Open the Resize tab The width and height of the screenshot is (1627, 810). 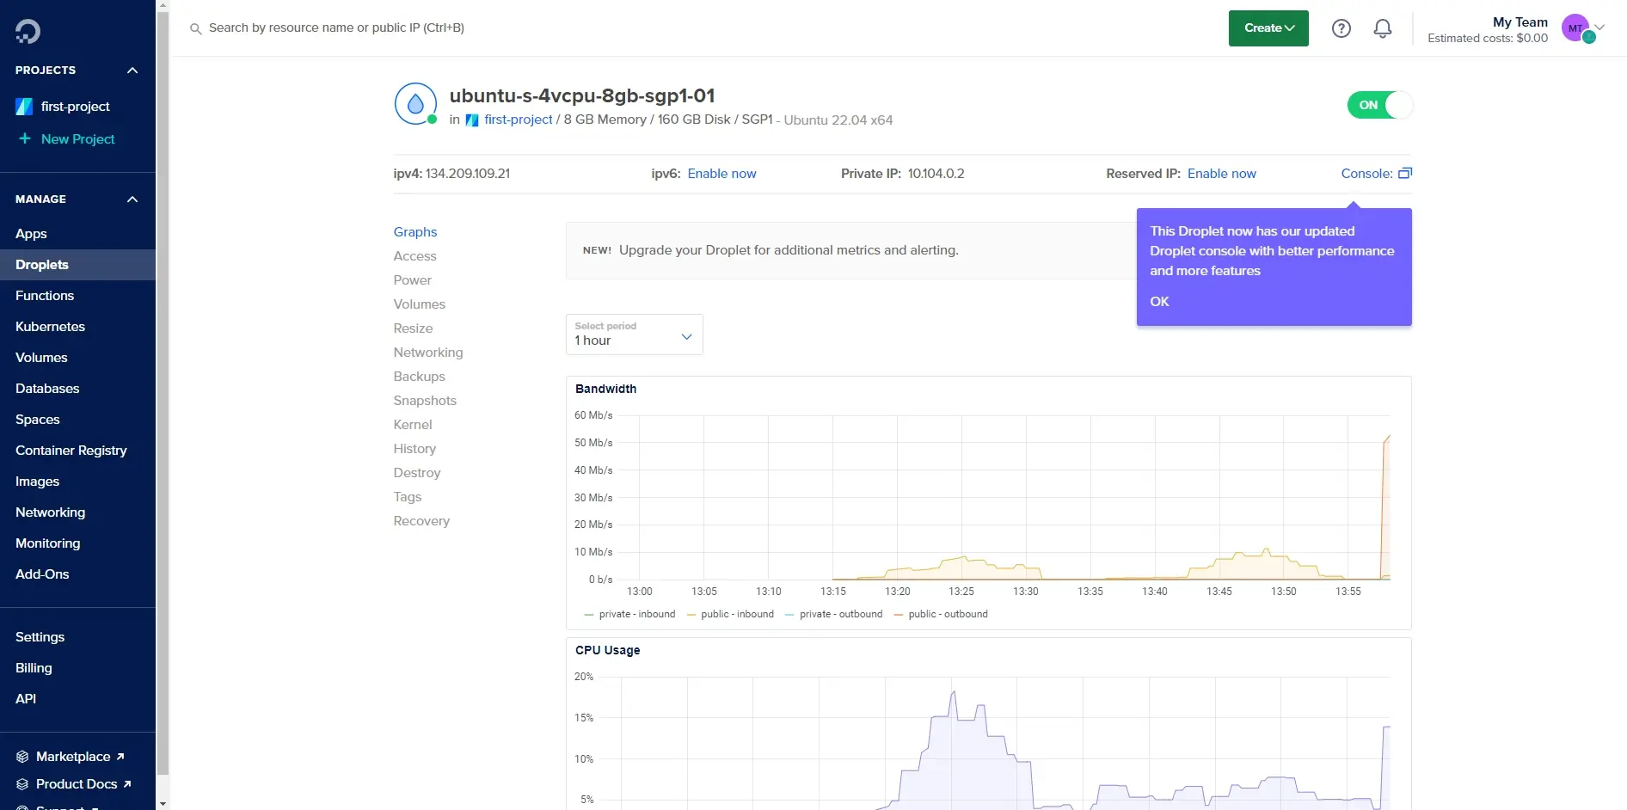(414, 328)
